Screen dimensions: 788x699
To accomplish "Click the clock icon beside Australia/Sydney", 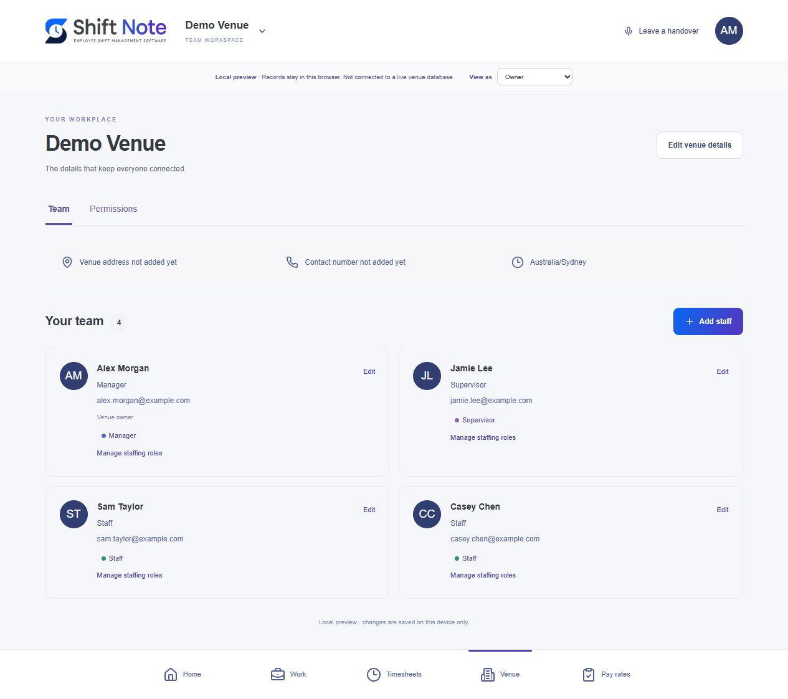I will [518, 262].
